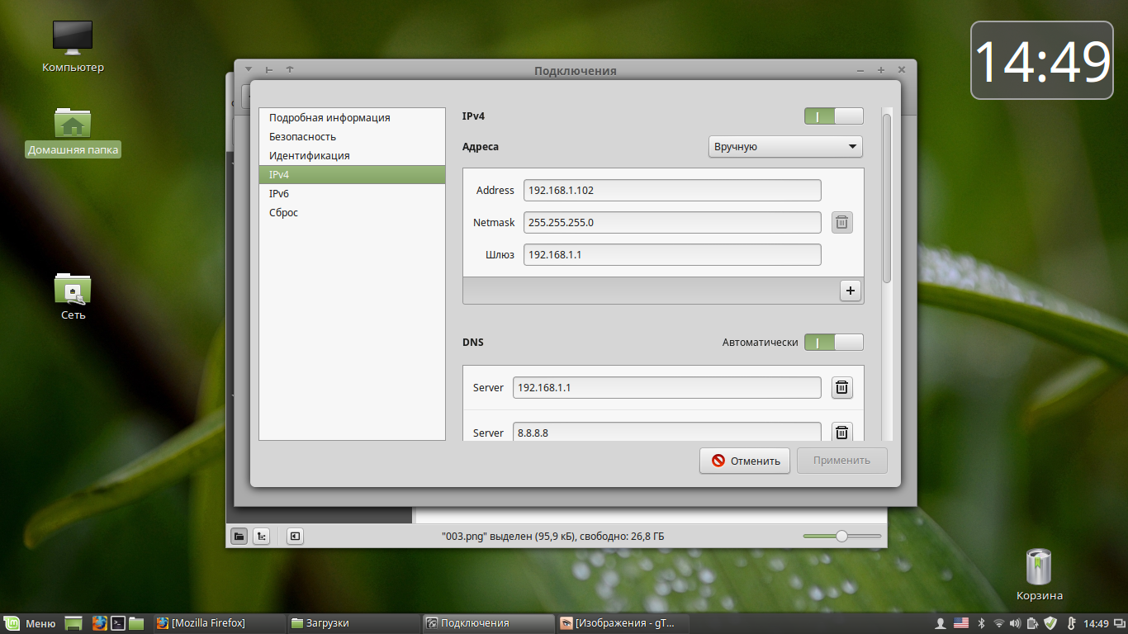The width and height of the screenshot is (1128, 634).
Task: Click the plus button to add address
Action: pyautogui.click(x=851, y=291)
